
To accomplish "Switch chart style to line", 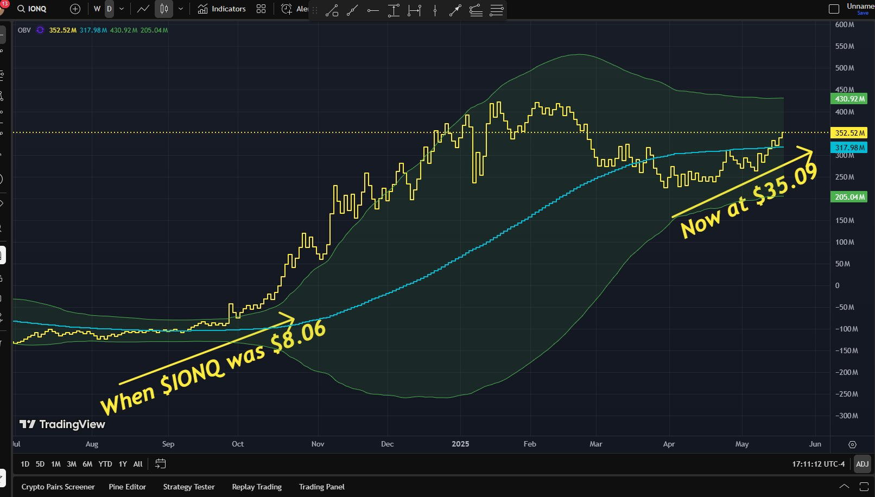I will click(143, 9).
